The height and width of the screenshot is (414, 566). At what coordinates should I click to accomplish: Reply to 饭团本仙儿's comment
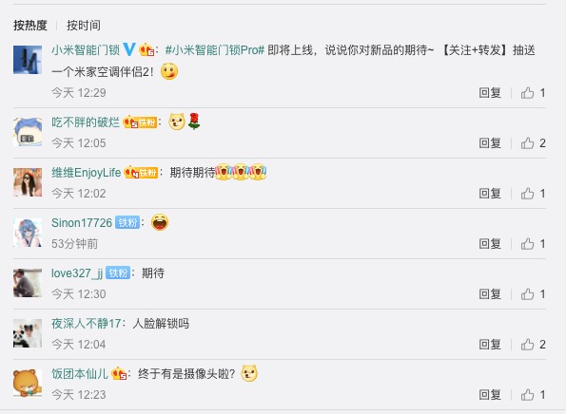click(490, 395)
